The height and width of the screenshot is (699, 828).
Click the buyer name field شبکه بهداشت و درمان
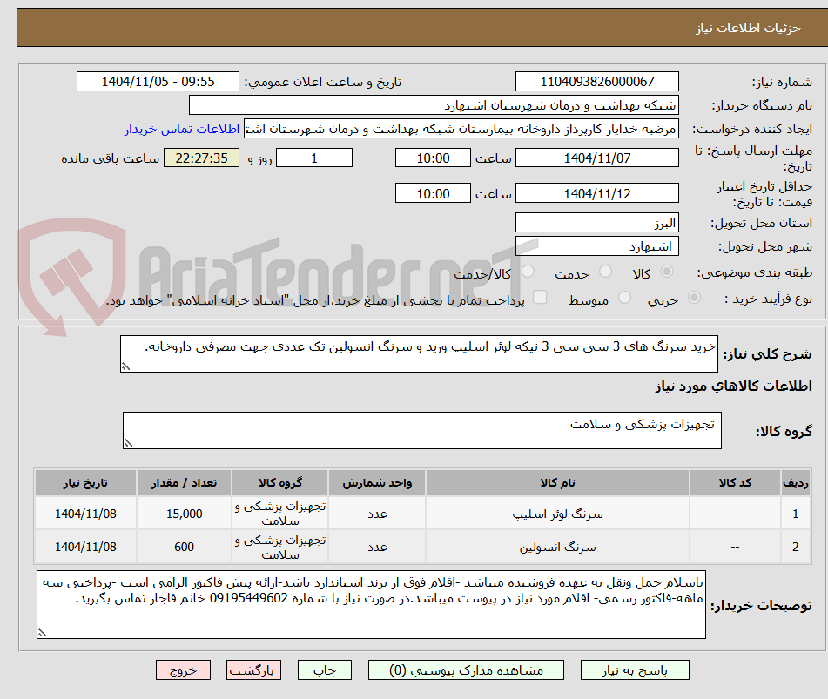[x=434, y=105]
